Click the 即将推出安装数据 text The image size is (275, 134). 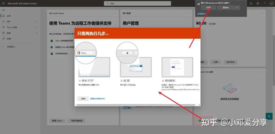tap(230, 99)
